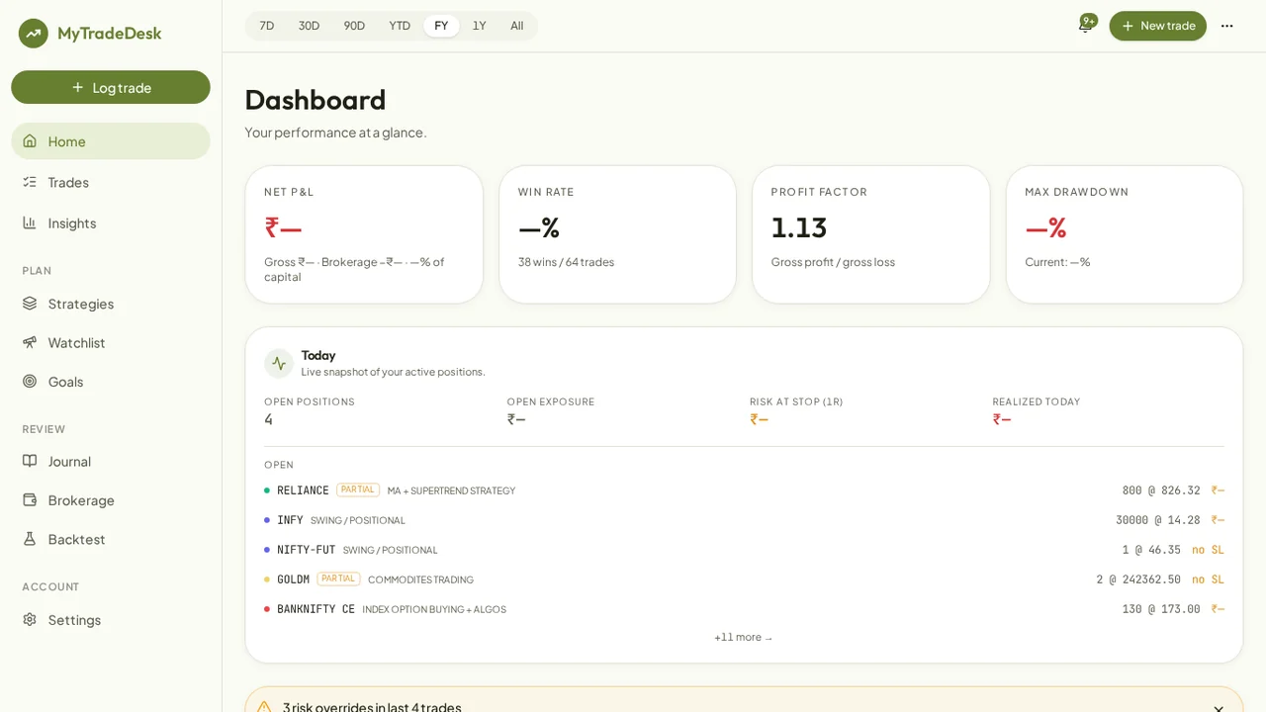The height and width of the screenshot is (712, 1266).
Task: Click the Brokerage wallet icon
Action: pyautogui.click(x=30, y=500)
